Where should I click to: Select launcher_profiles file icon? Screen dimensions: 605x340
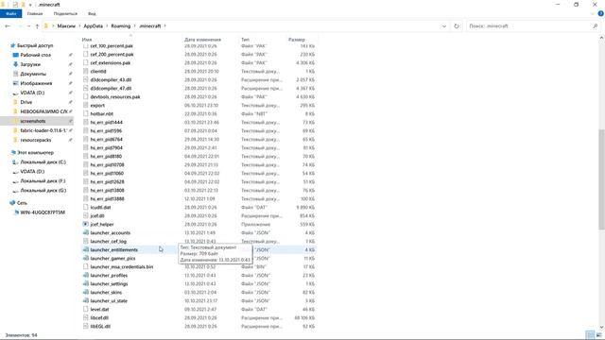86,275
